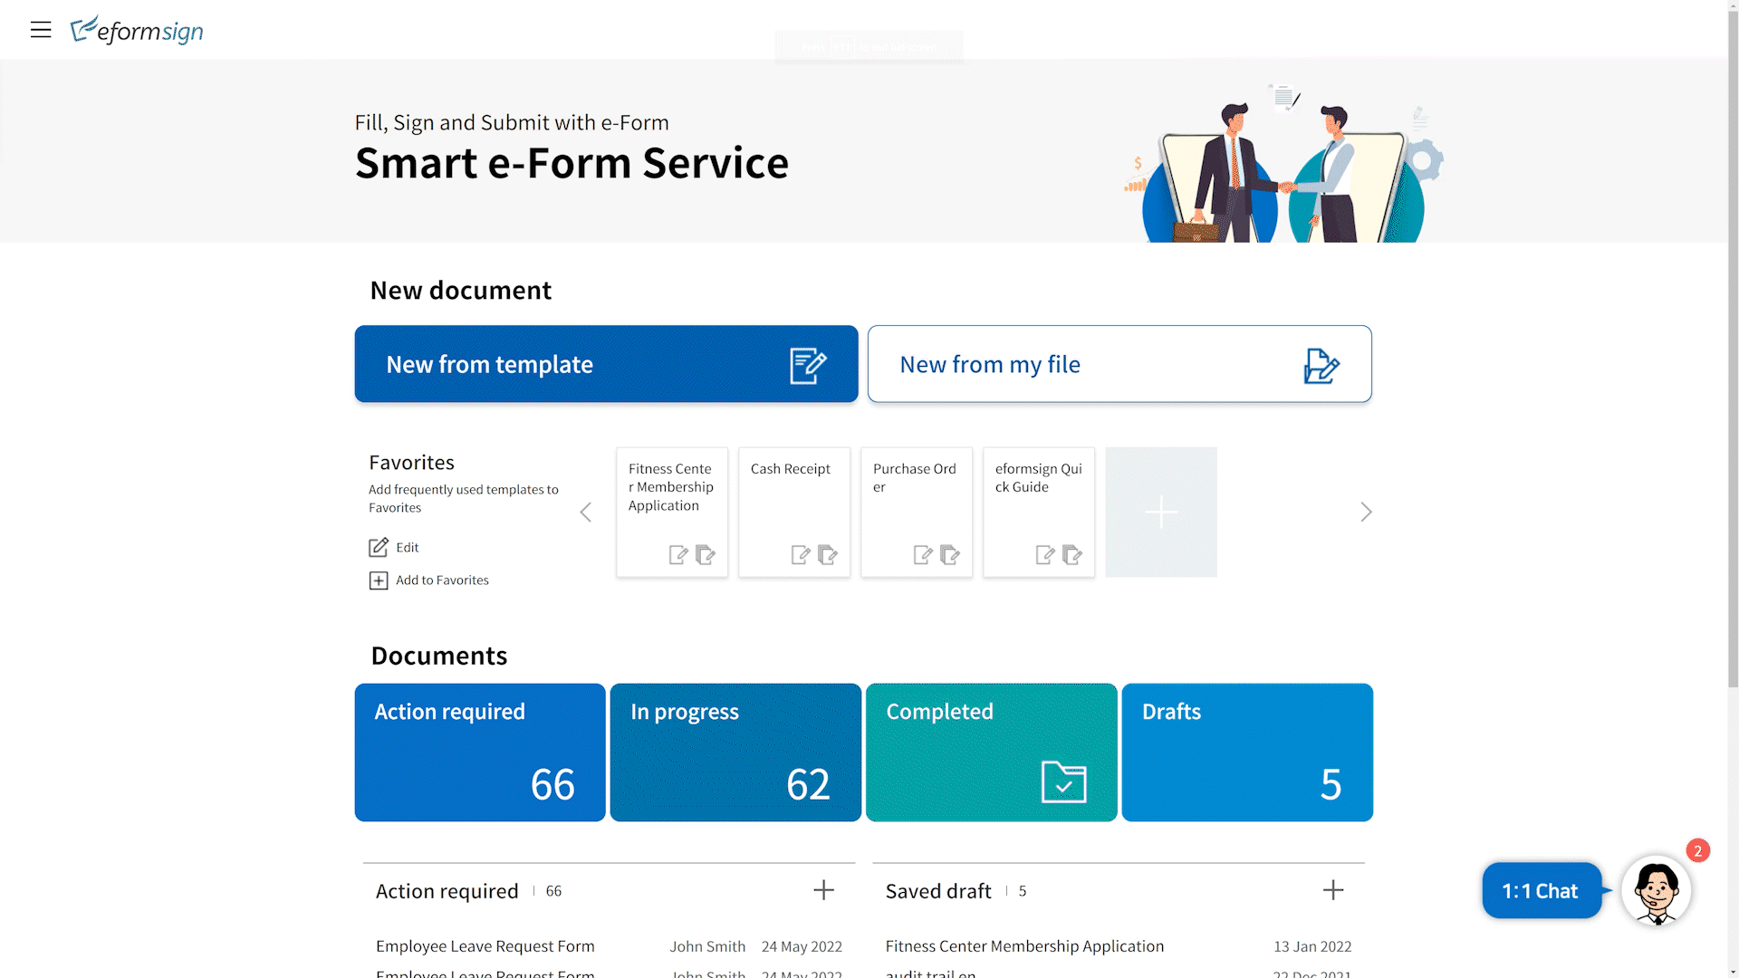The height and width of the screenshot is (978, 1739).
Task: Click single-document icon on eformsign Quick Guide card
Action: click(1045, 554)
